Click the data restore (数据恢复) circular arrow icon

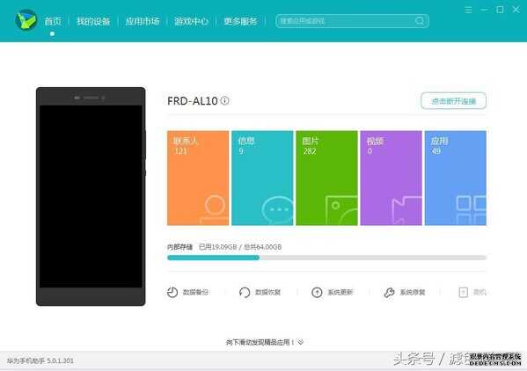(x=245, y=293)
